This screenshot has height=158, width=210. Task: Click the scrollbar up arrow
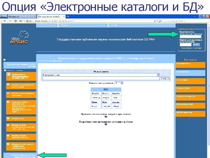click(x=209, y=25)
